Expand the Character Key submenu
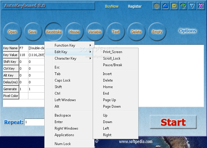This screenshot has width=207, height=148. tap(69, 58)
